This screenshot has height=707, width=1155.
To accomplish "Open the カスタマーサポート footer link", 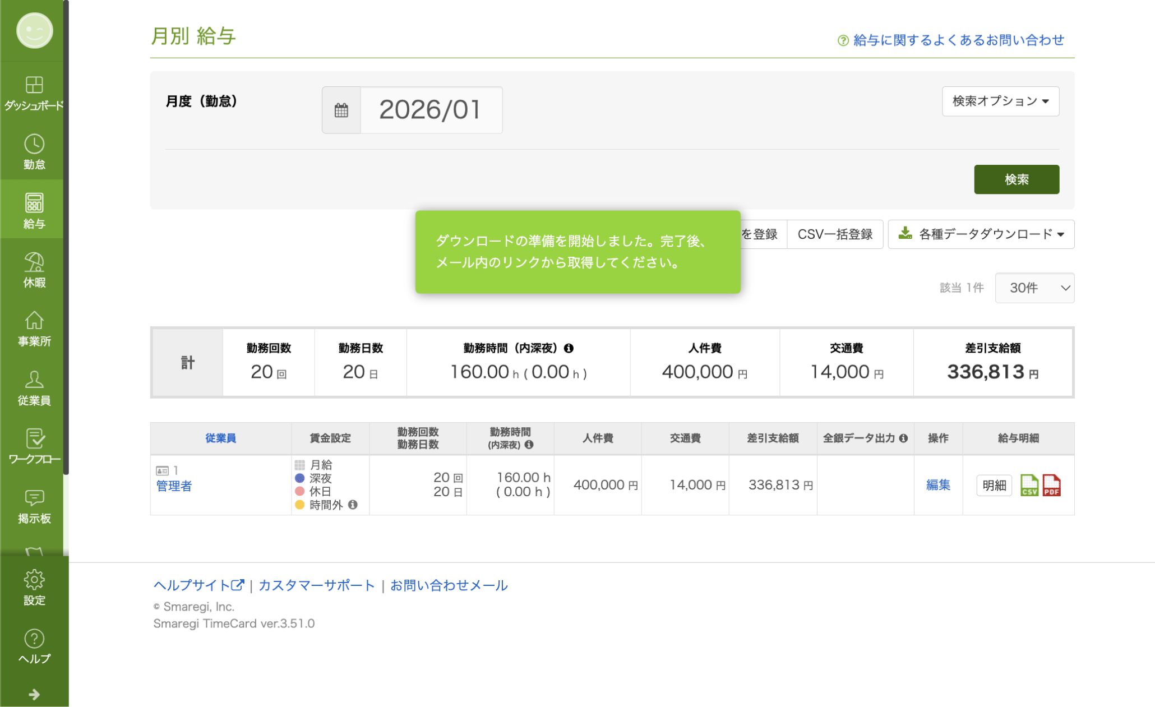I will tap(316, 585).
